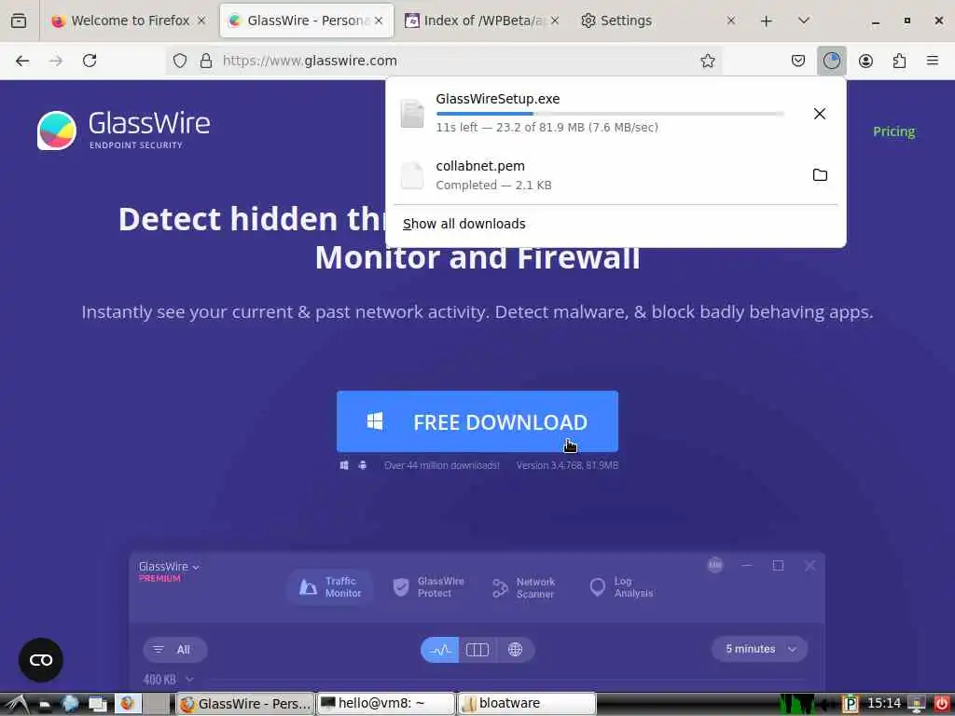Switch to the Index of /WPBeta tab
The width and height of the screenshot is (955, 716).
pyautogui.click(x=474, y=21)
